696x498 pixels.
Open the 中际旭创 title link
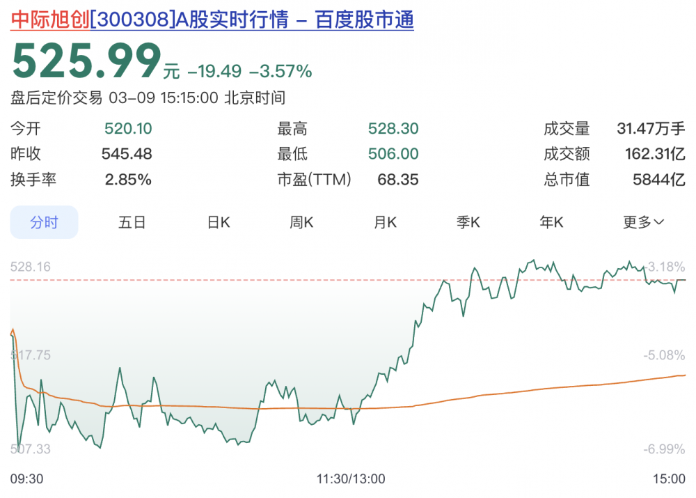[49, 20]
